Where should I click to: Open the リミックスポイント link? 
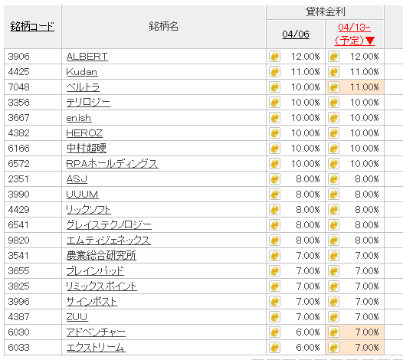click(102, 286)
